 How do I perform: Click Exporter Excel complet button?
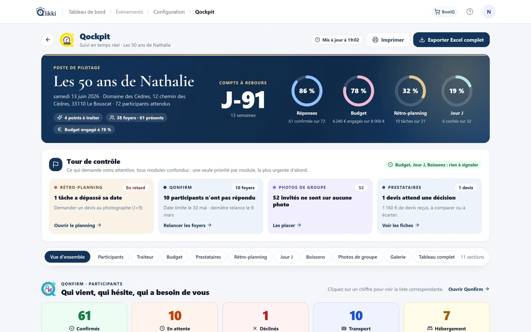pos(451,40)
